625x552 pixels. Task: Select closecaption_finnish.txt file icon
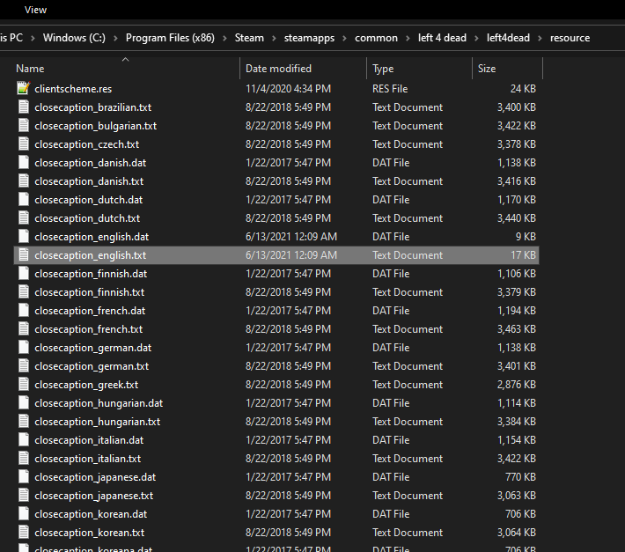coord(24,291)
